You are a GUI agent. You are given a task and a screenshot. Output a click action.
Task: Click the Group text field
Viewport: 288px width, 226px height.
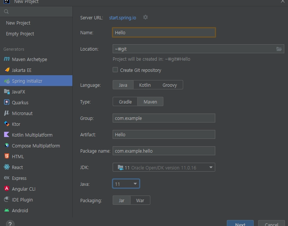(x=164, y=118)
